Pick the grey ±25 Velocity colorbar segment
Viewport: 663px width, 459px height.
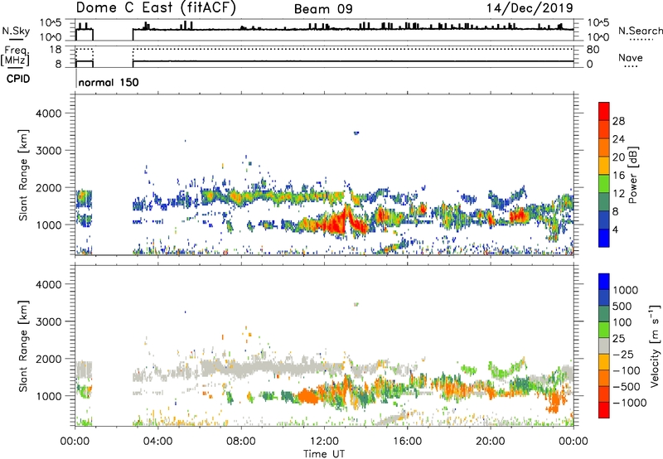[x=604, y=346]
